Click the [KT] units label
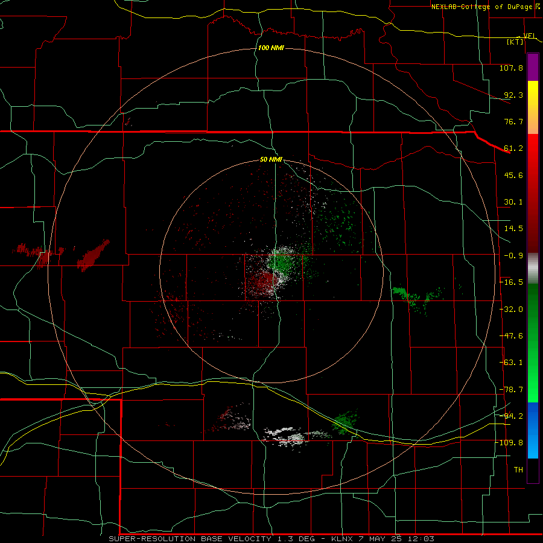Screen dimensions: 543x543 [515, 42]
